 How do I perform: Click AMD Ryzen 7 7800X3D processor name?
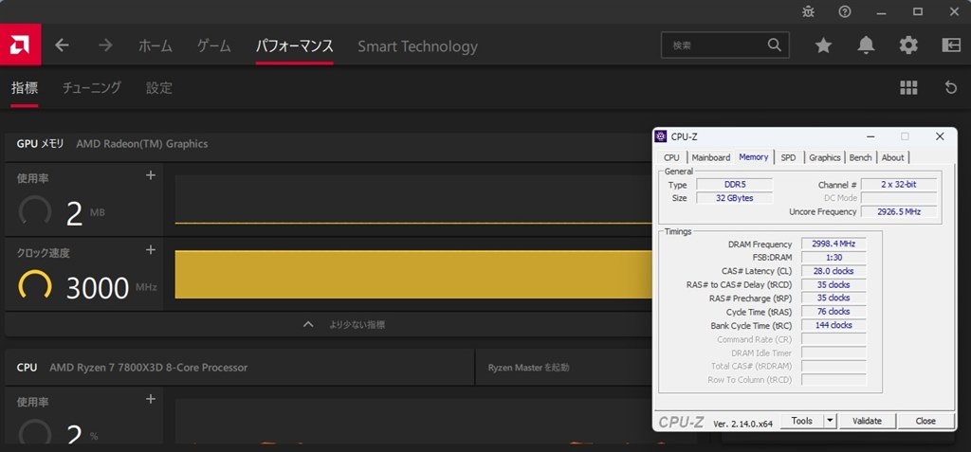coord(149,367)
